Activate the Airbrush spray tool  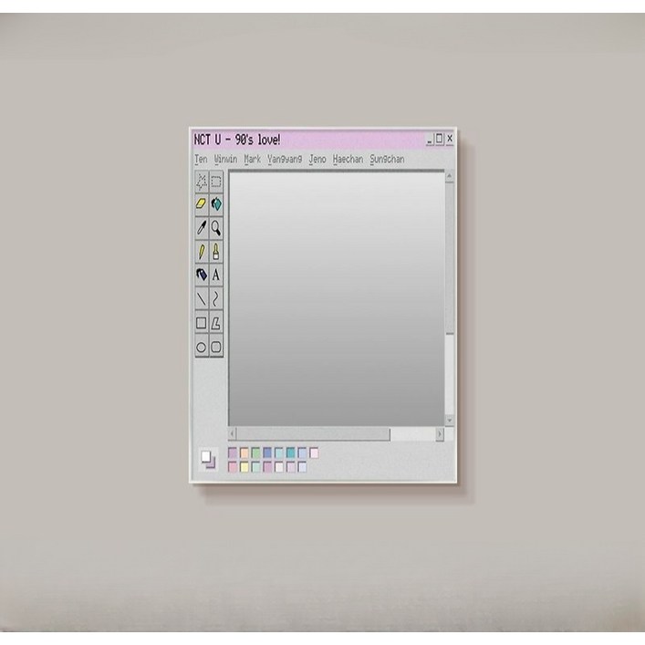click(202, 275)
